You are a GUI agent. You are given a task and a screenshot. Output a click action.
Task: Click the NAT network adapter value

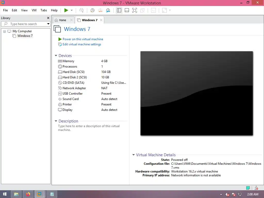click(104, 88)
